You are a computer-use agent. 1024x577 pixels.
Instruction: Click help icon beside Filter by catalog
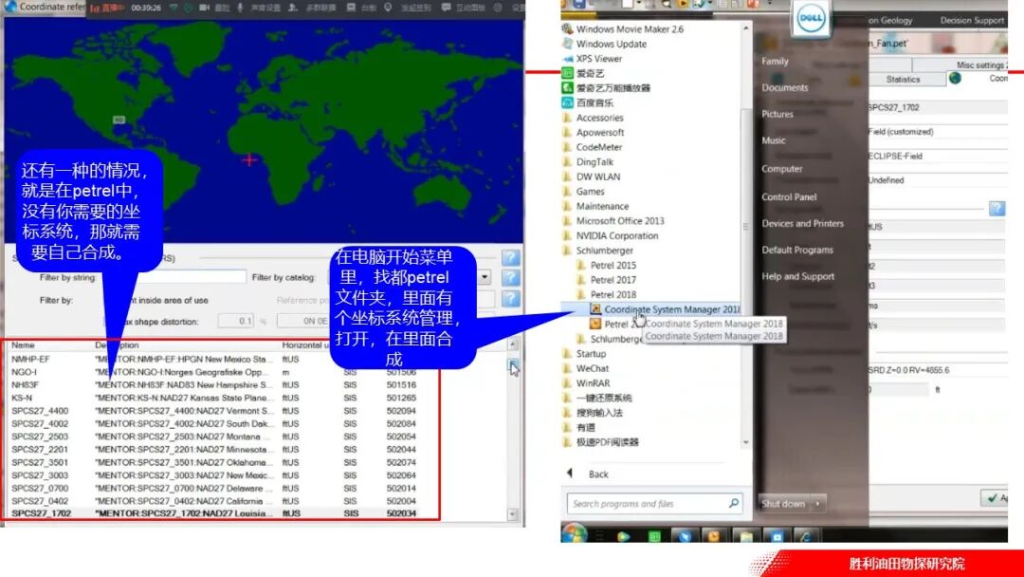tap(511, 277)
